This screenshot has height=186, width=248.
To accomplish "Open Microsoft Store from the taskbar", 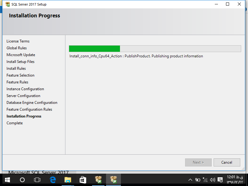I will coord(83,180).
